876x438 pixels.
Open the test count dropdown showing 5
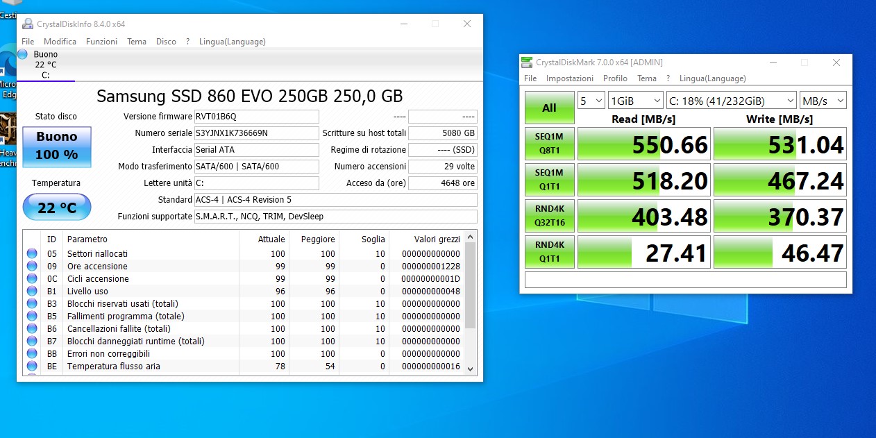click(x=591, y=101)
